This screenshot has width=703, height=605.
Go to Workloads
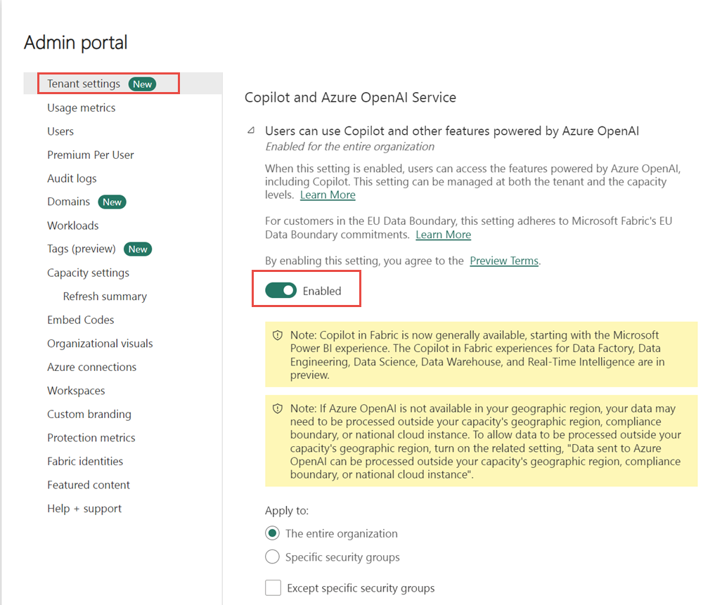point(72,226)
